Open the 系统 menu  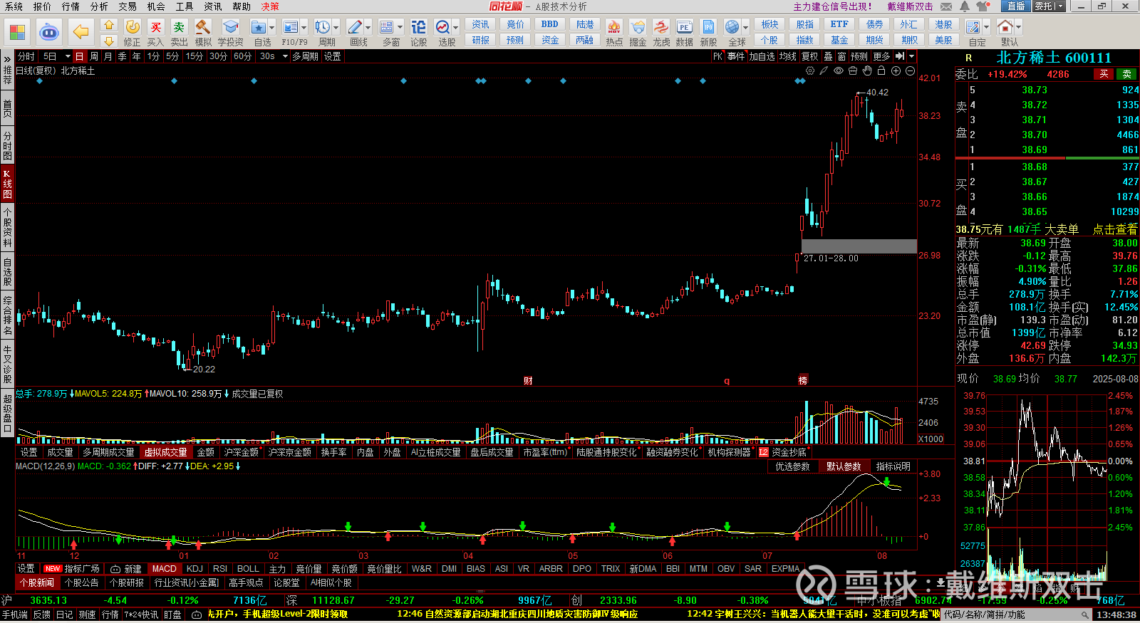(x=14, y=6)
